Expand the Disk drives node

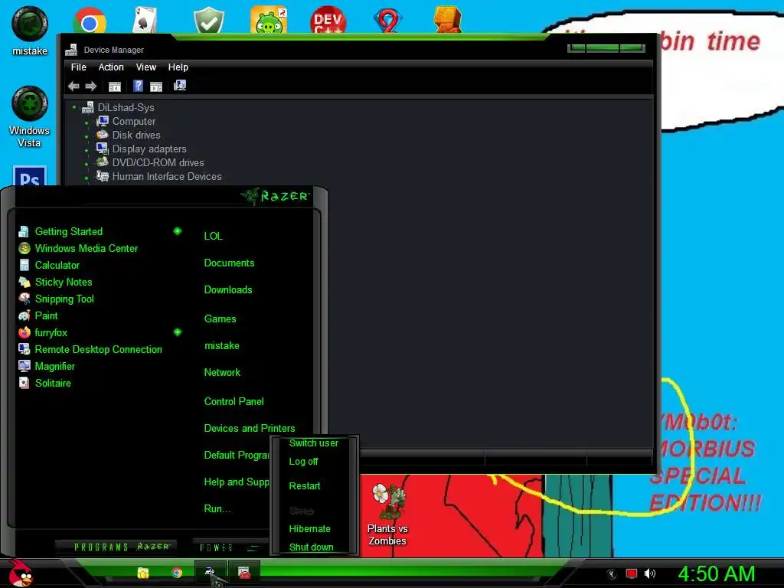[87, 136]
